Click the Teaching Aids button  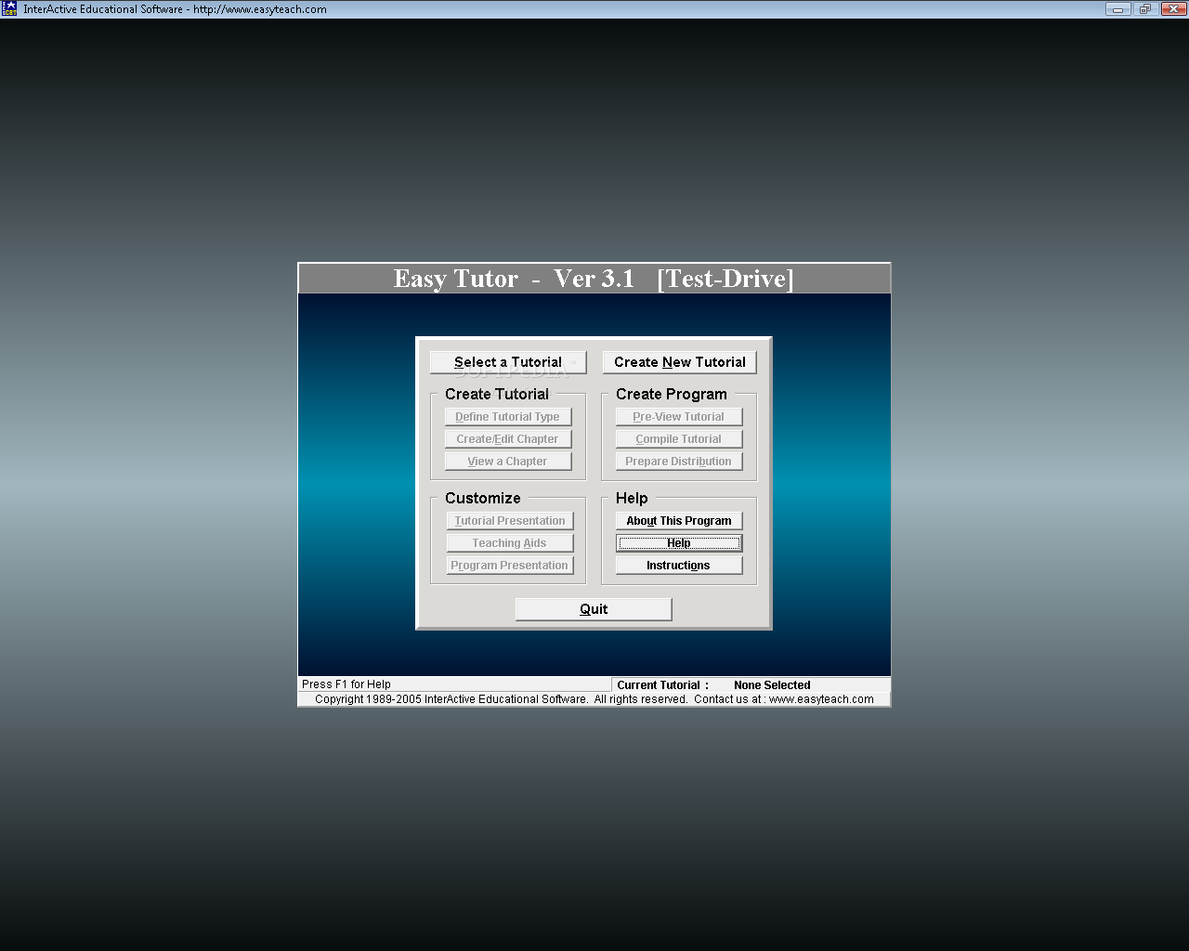coord(510,543)
